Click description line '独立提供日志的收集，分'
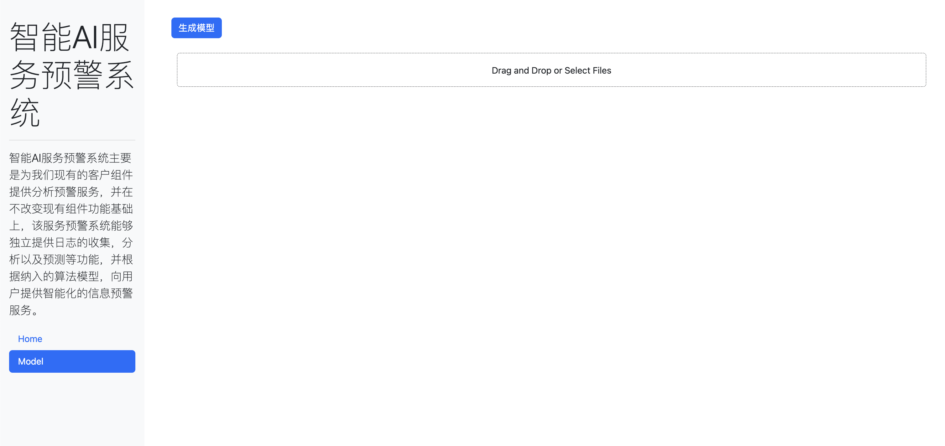The image size is (945, 446). click(71, 242)
